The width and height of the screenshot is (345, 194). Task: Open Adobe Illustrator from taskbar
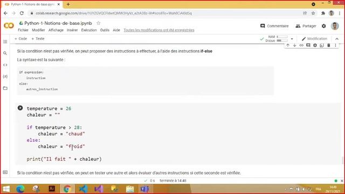click(52, 189)
